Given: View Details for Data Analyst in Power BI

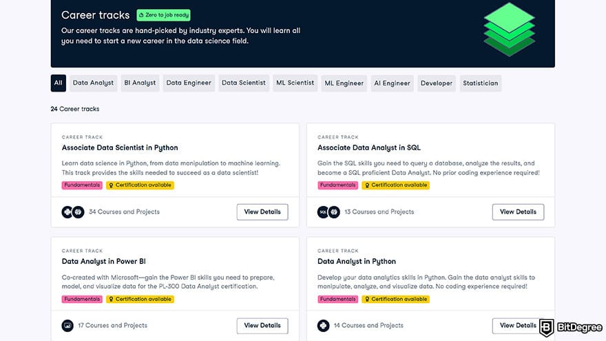Looking at the screenshot, I should [x=262, y=326].
